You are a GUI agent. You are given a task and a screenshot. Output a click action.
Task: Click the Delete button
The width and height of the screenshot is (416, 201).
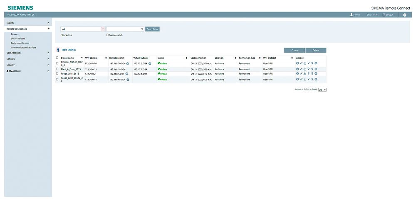[x=316, y=50]
